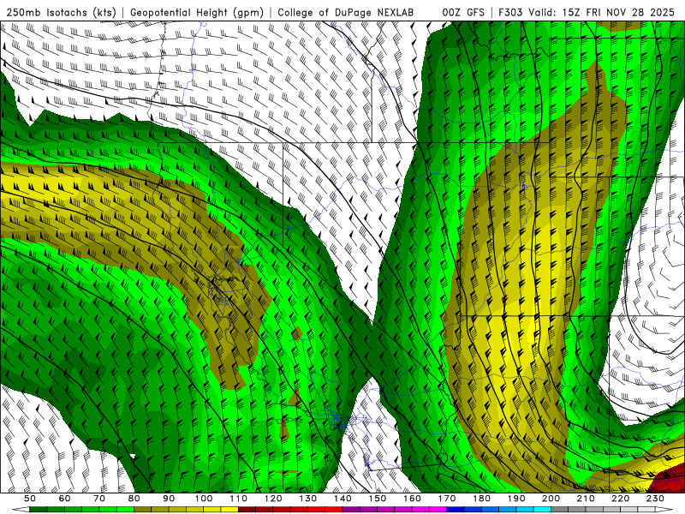Click the lightest gray swatch ending at 230
The width and height of the screenshot is (685, 514).
coord(646,509)
